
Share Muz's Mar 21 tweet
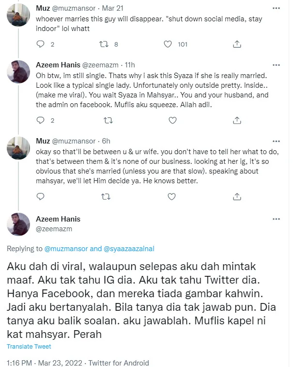pyautogui.click(x=237, y=44)
